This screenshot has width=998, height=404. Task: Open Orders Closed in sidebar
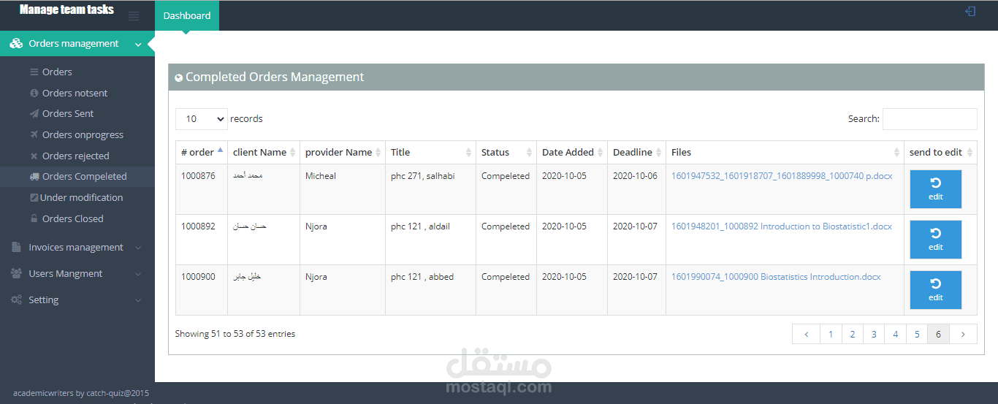[73, 218]
